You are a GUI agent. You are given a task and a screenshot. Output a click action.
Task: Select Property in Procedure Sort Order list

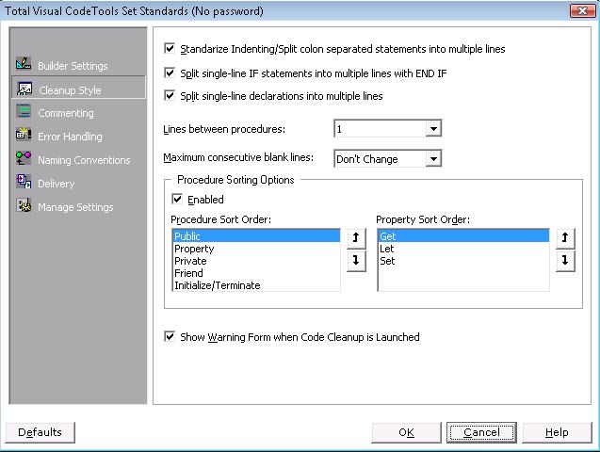click(256, 249)
